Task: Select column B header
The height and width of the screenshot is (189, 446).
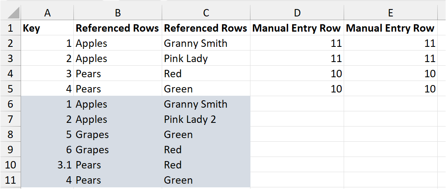Action: [118, 13]
